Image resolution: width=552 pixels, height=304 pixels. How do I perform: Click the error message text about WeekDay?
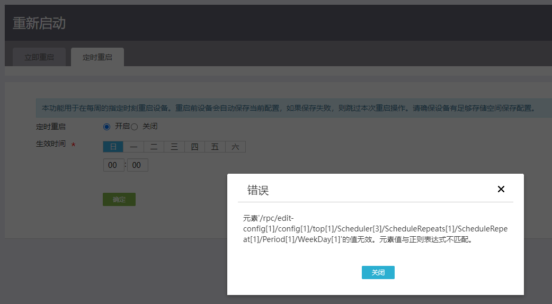[x=375, y=229]
